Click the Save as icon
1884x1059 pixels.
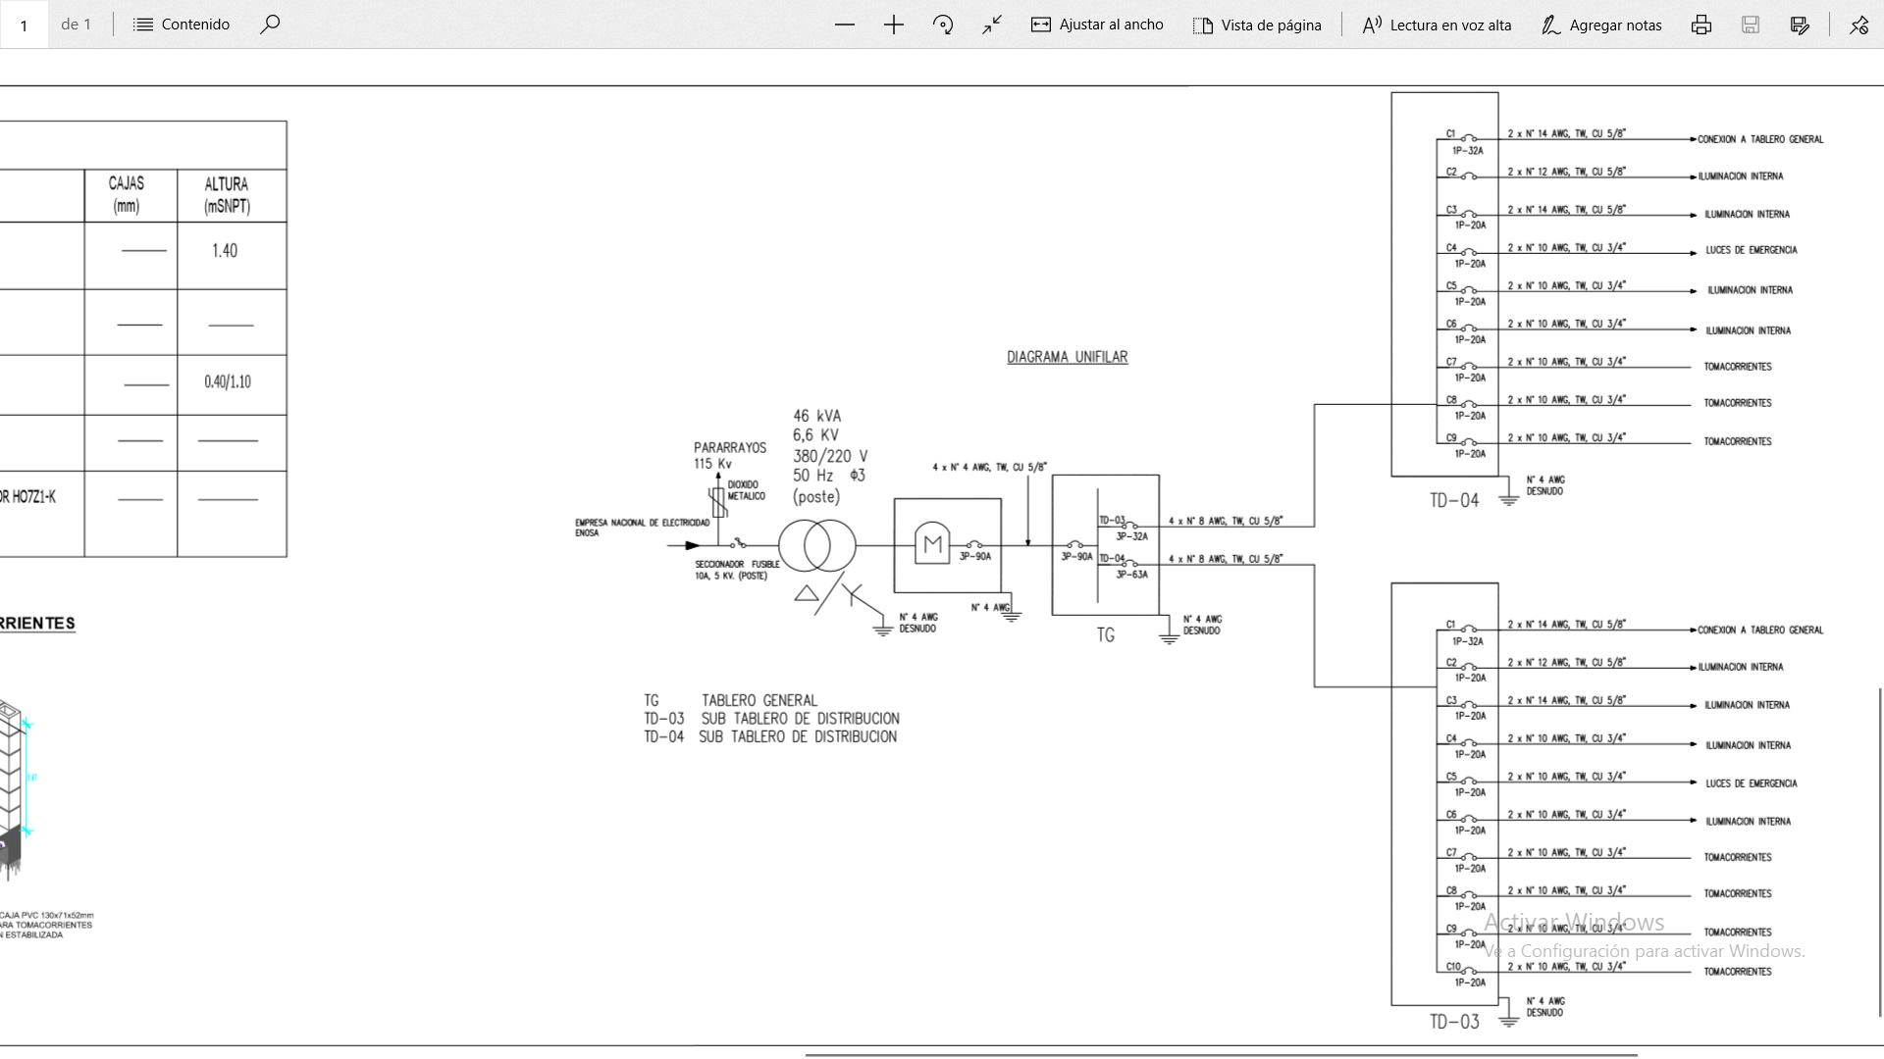pyautogui.click(x=1800, y=25)
